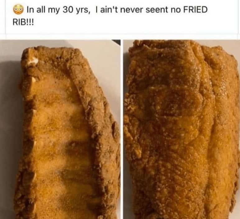Tap the dark object at the left photo's top corner
This screenshot has width=240, height=219.
click(x=116, y=42)
